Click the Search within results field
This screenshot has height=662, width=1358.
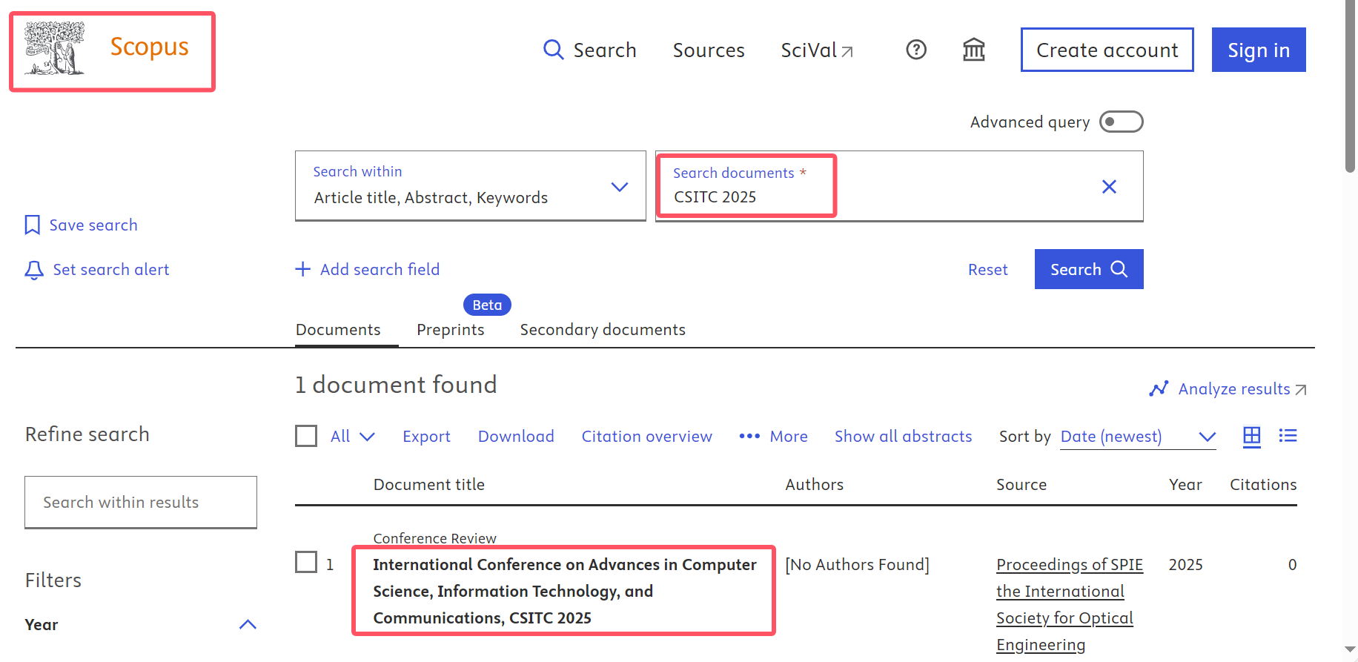coord(141,502)
